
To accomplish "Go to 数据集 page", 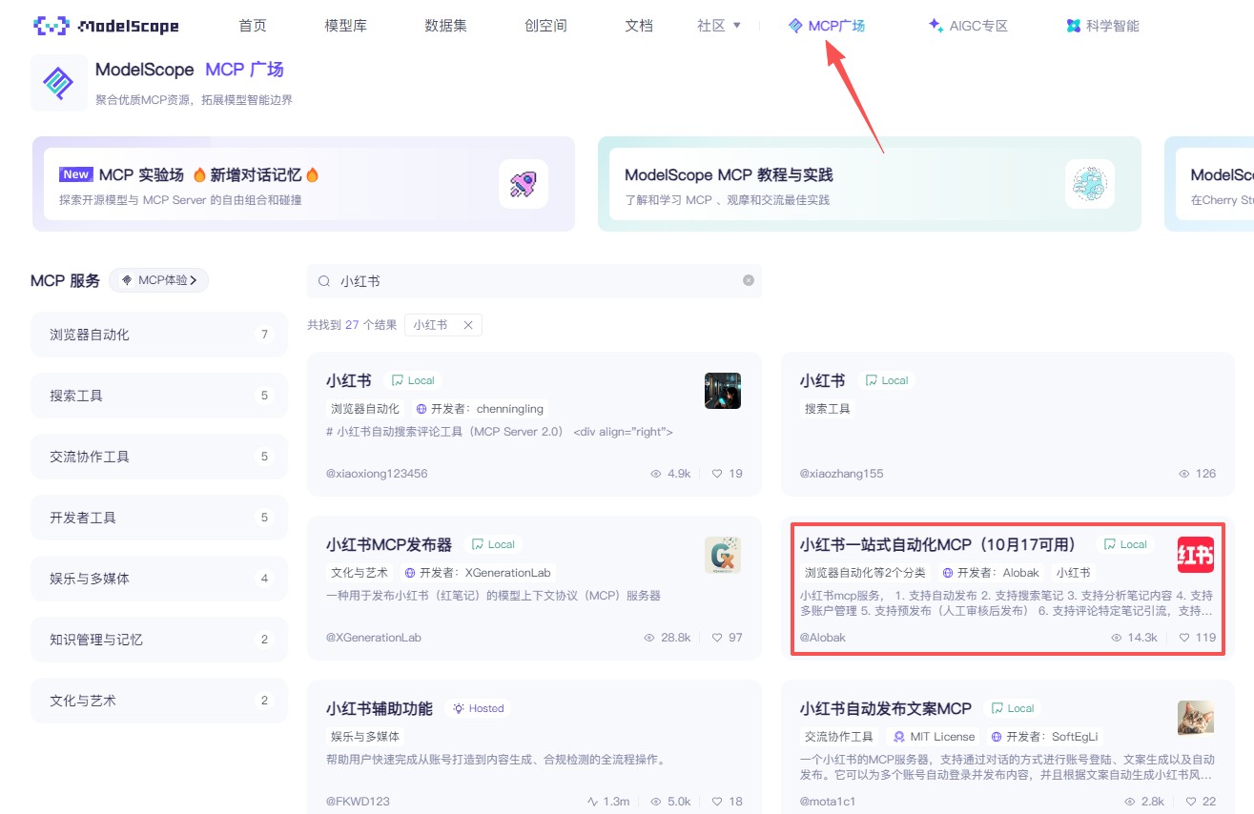I will tap(445, 26).
